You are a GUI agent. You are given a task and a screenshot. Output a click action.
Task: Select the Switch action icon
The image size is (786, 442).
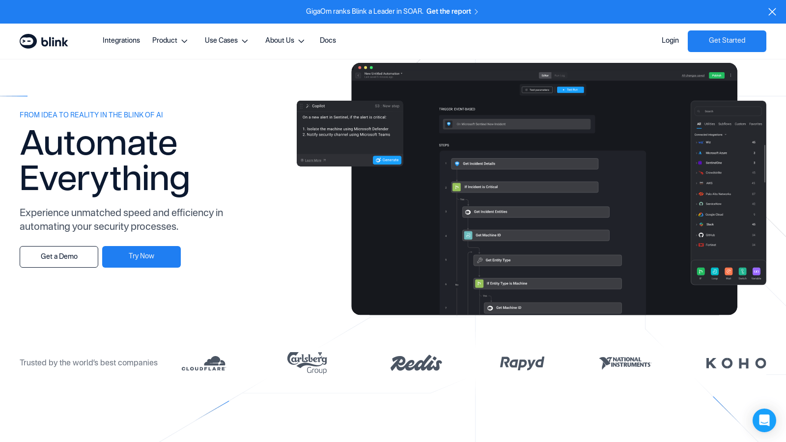742,272
